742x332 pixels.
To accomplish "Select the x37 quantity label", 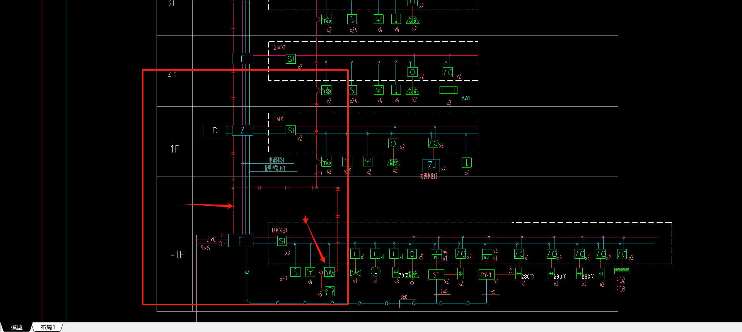I will click(283, 279).
